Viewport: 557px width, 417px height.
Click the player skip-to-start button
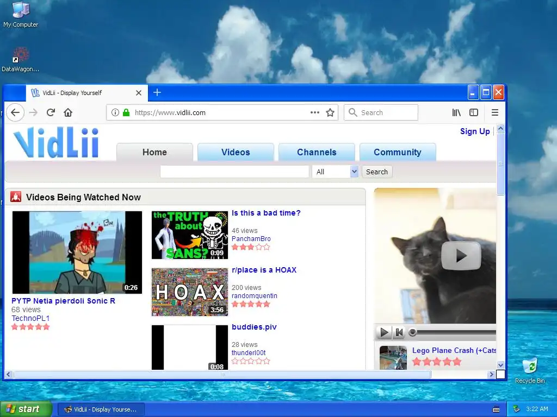coord(399,332)
